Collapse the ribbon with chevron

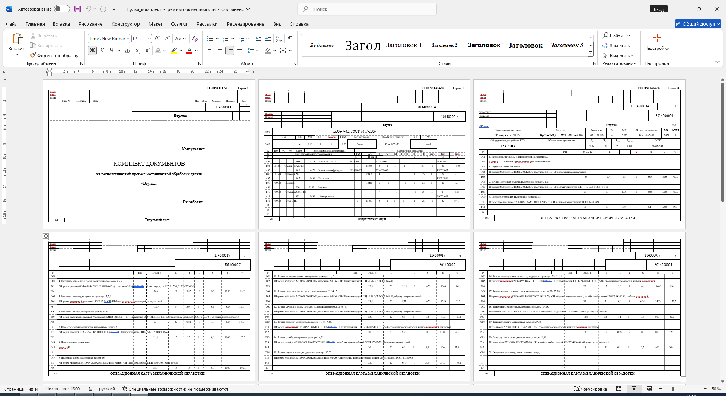pyautogui.click(x=717, y=62)
